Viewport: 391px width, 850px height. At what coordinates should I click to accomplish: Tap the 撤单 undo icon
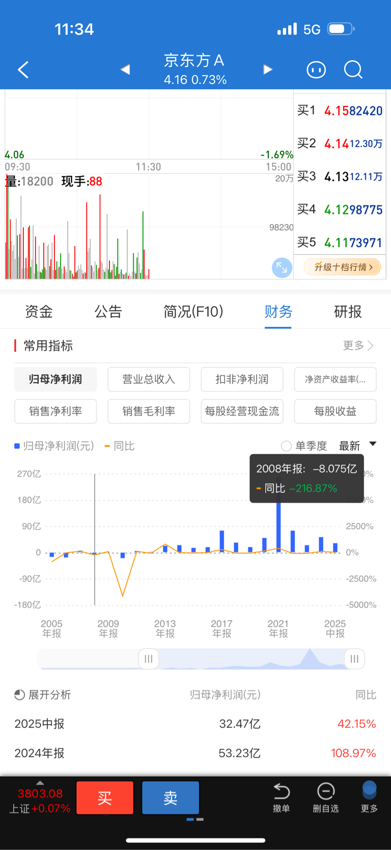[x=281, y=791]
